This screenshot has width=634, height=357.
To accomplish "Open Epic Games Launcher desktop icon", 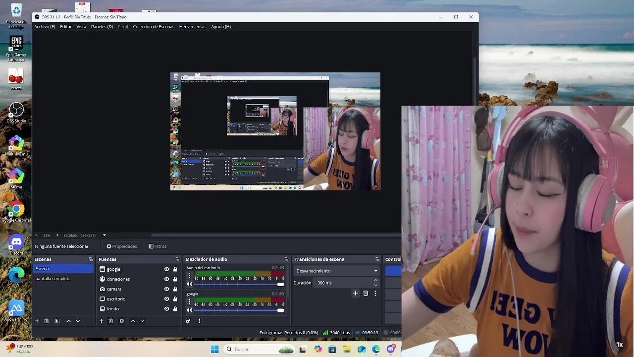I will [x=16, y=48].
